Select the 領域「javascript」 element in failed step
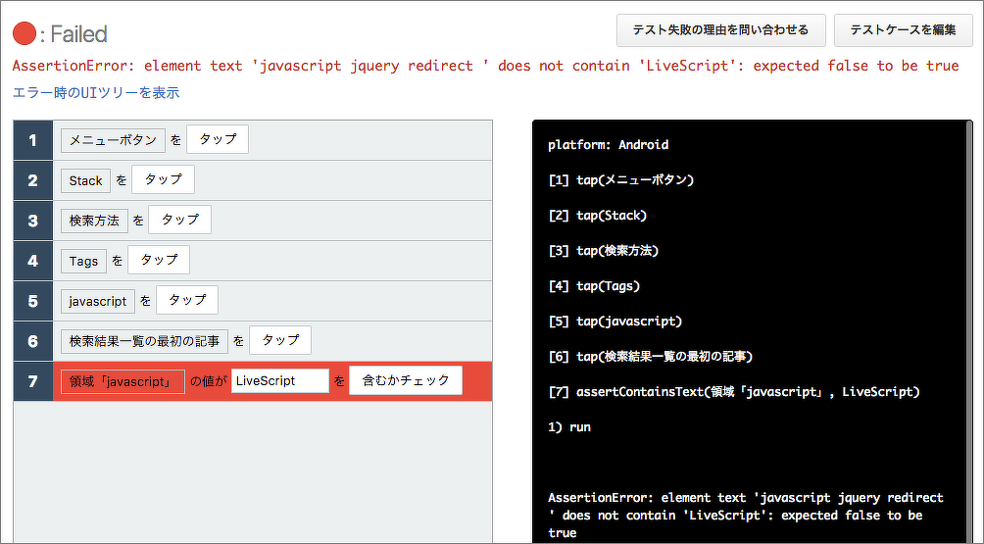The height and width of the screenshot is (544, 984). point(123,381)
